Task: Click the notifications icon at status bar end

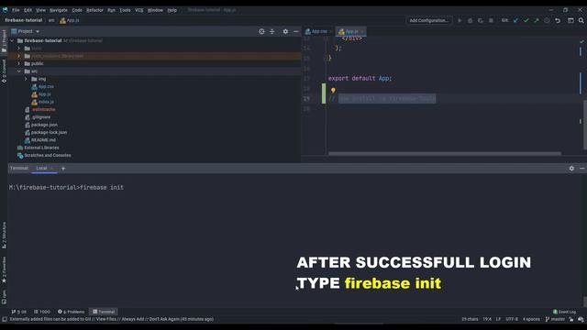Action: [x=581, y=319]
